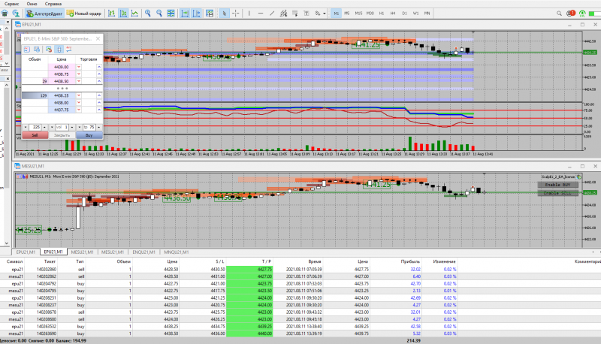
Task: Select the crosshair cursor tool
Action: [235, 14]
